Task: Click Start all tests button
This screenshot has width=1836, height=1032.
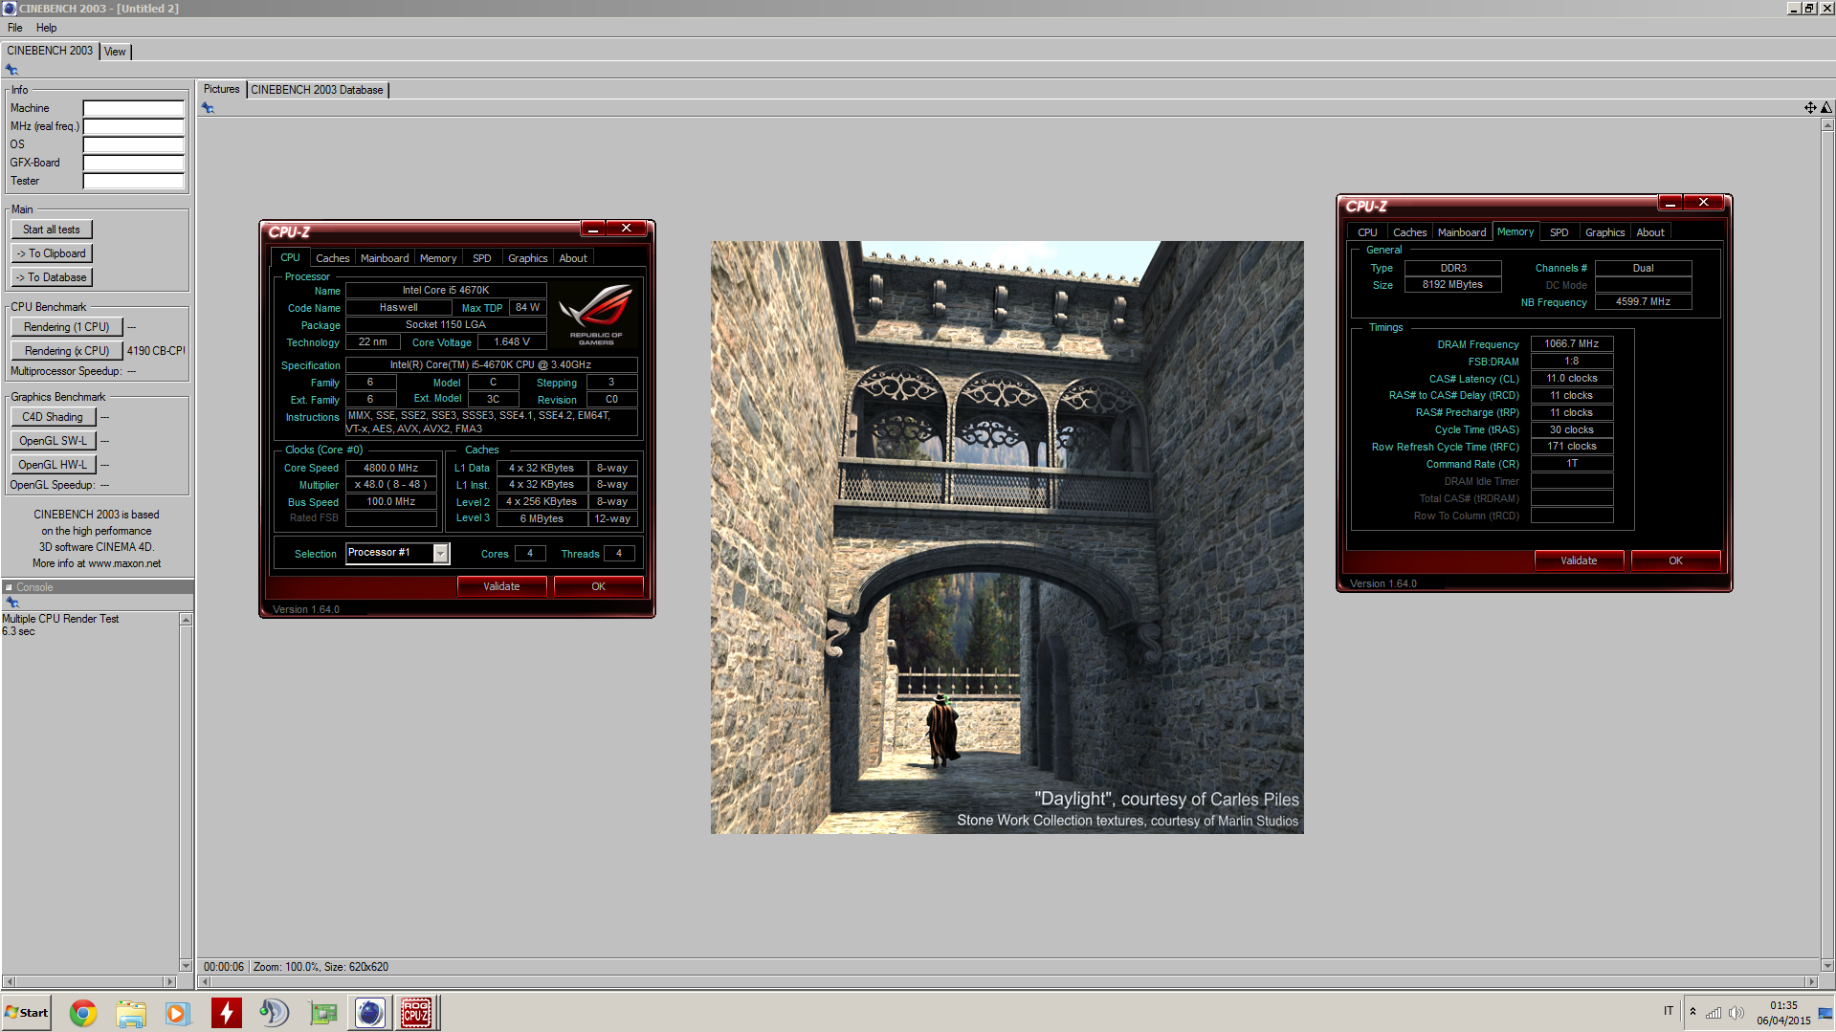Action: tap(52, 230)
